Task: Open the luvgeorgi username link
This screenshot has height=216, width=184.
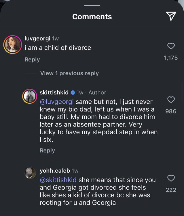Action: 37,39
